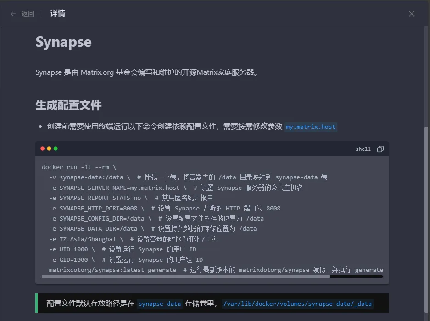Click the matrixdotorg/synapse:latest generate line

pos(112,270)
